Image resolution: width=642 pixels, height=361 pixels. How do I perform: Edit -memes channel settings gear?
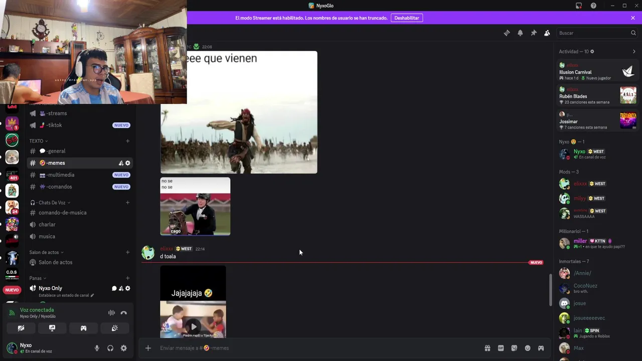point(128,163)
